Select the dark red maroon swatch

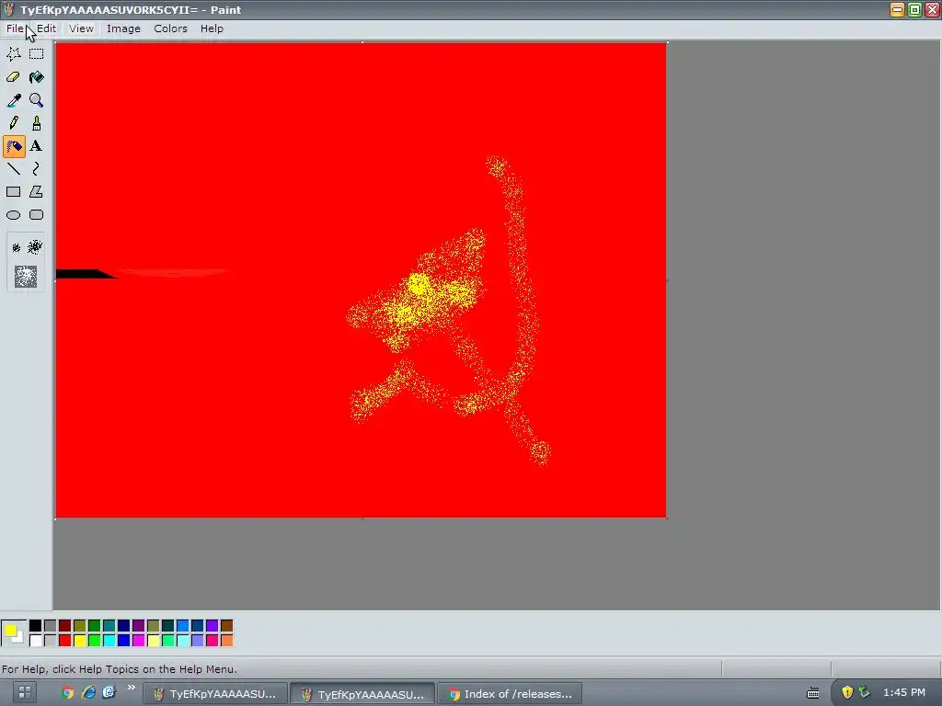click(65, 626)
